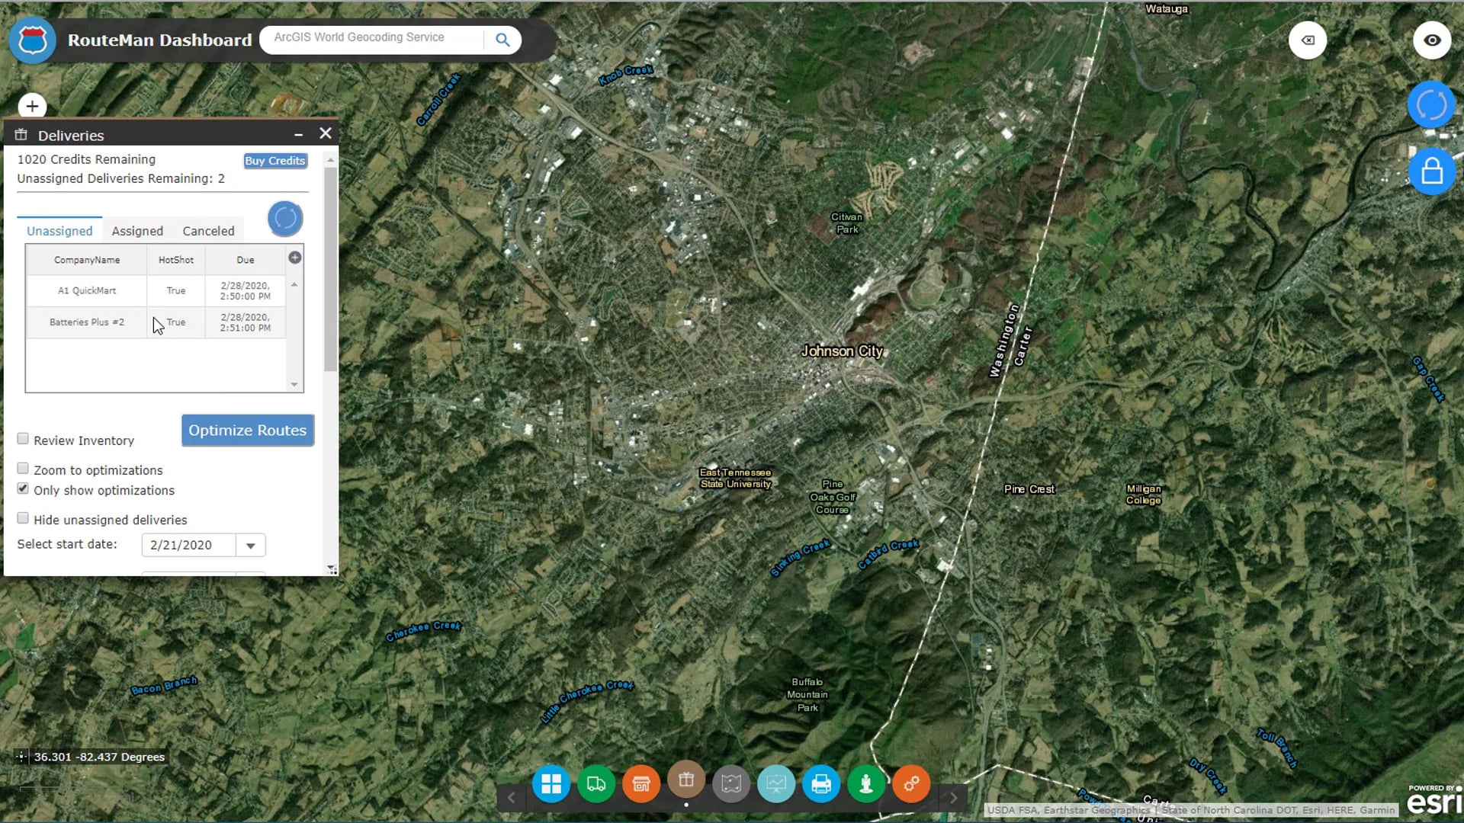1464x823 pixels.
Task: Click the table's scroll-up arrow
Action: (x=294, y=284)
